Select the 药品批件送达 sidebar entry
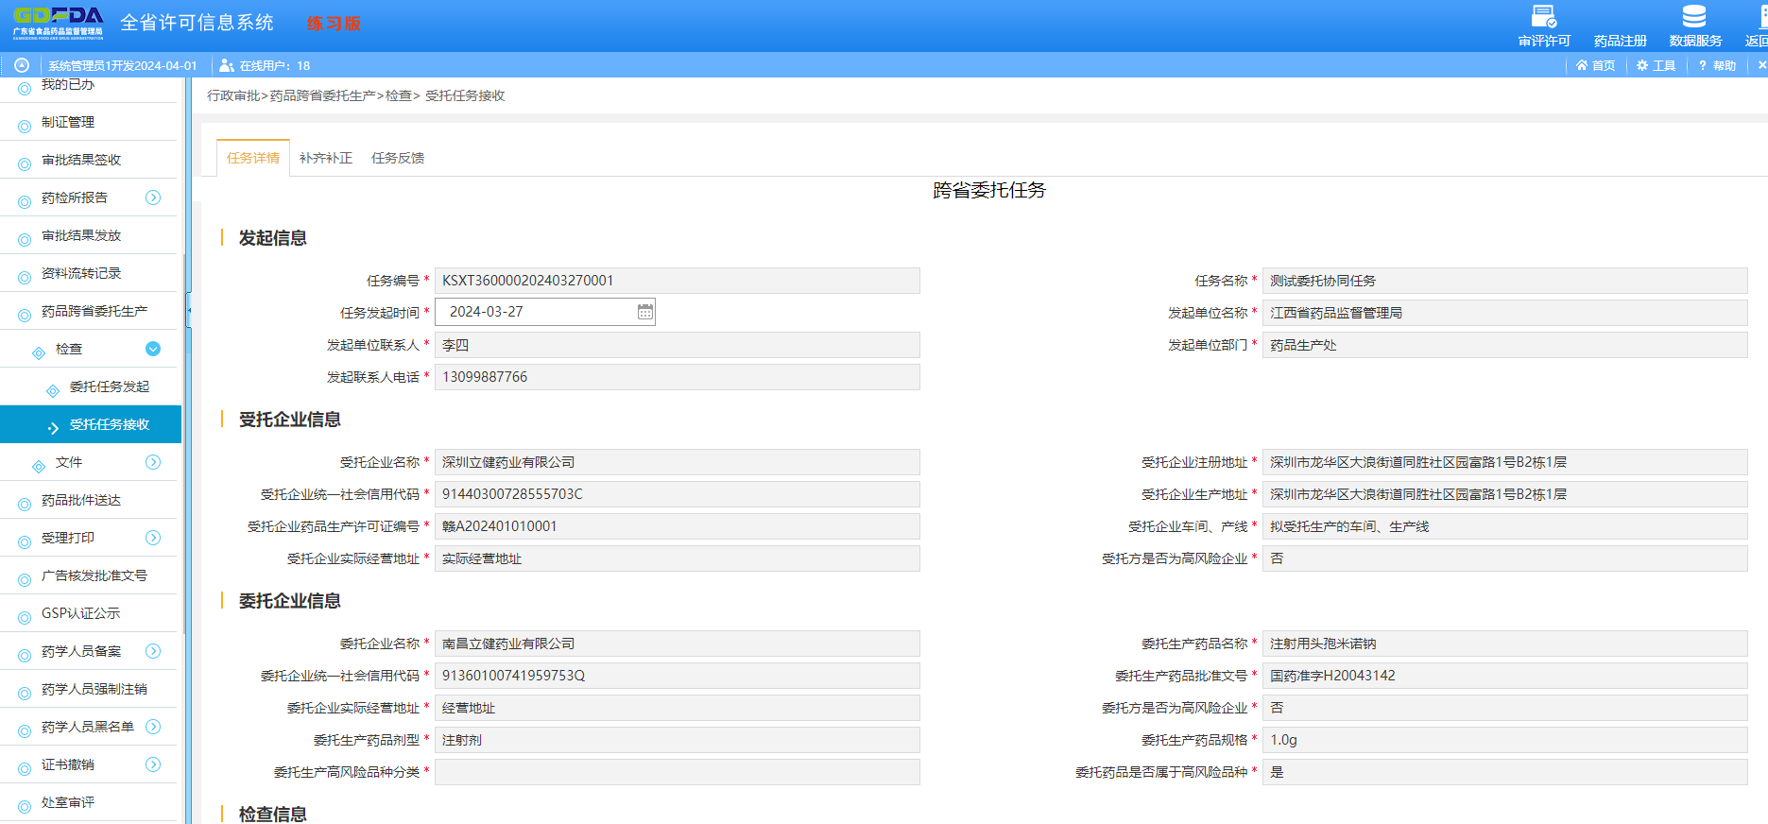 tap(81, 500)
